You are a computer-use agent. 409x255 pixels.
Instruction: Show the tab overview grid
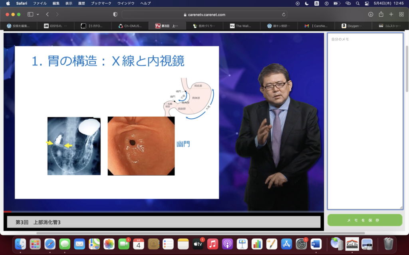pos(401,14)
